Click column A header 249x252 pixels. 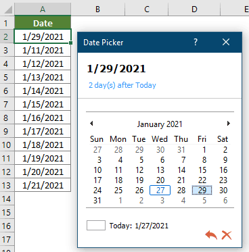[x=43, y=9]
